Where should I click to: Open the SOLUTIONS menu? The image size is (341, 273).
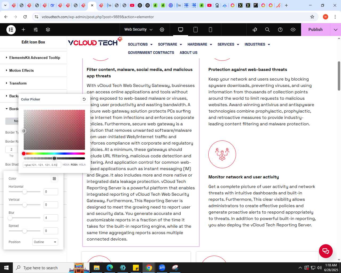(140, 44)
